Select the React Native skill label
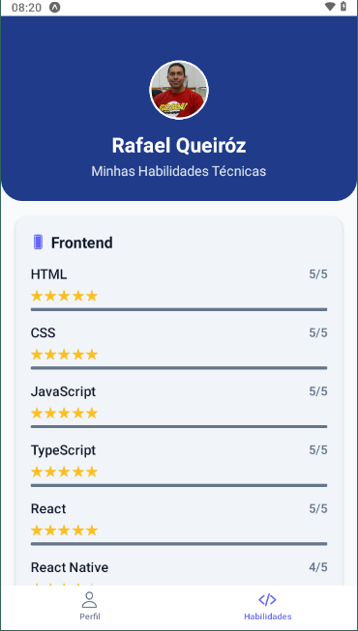 click(70, 567)
